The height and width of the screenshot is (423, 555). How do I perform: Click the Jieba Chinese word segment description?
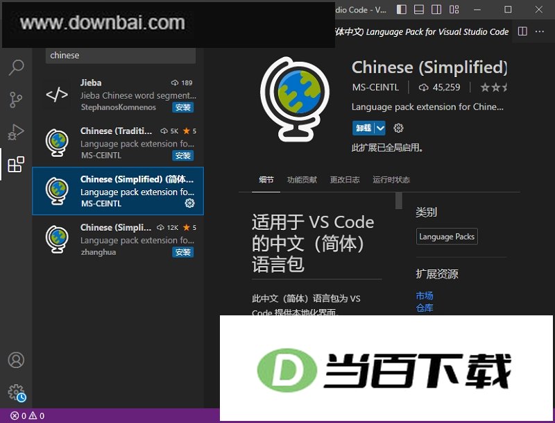pyautogui.click(x=138, y=96)
